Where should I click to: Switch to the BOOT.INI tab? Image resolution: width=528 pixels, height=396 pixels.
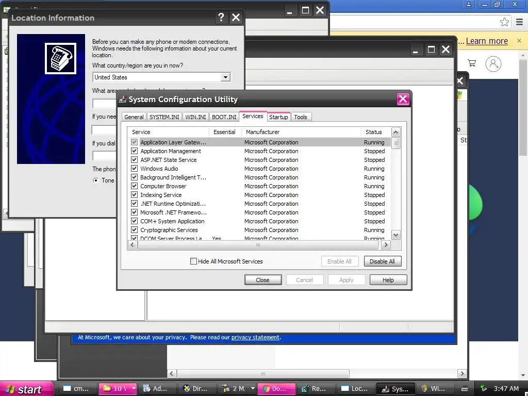224,117
